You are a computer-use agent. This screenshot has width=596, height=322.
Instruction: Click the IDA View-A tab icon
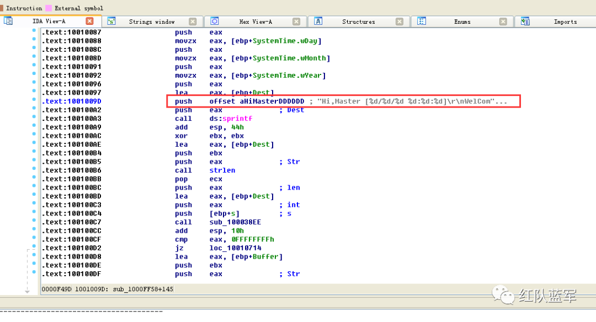(x=8, y=22)
